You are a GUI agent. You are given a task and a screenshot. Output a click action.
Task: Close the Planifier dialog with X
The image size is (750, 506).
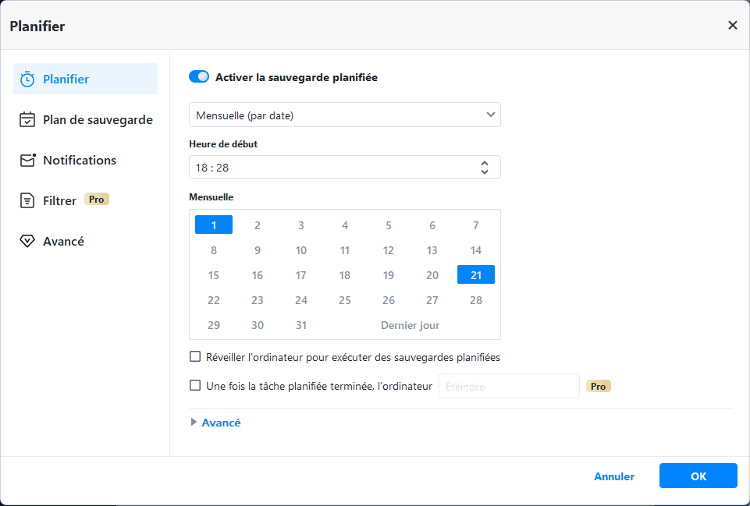[x=732, y=25]
